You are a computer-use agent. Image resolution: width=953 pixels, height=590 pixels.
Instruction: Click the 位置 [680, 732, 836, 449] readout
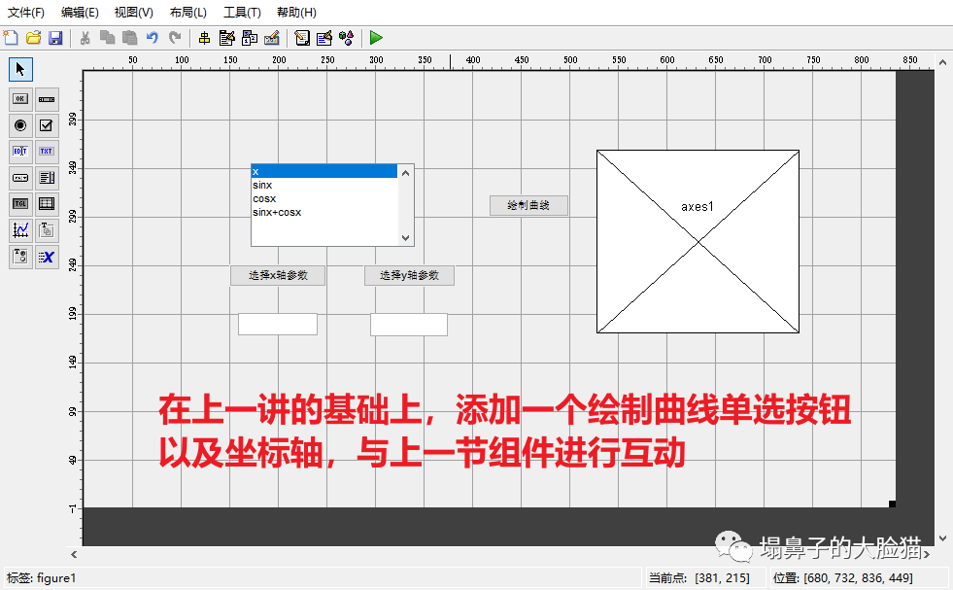click(842, 577)
